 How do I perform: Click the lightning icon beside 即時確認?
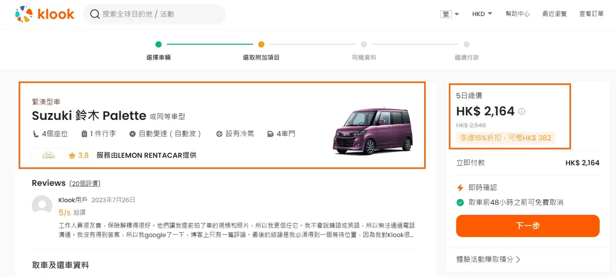click(x=460, y=188)
